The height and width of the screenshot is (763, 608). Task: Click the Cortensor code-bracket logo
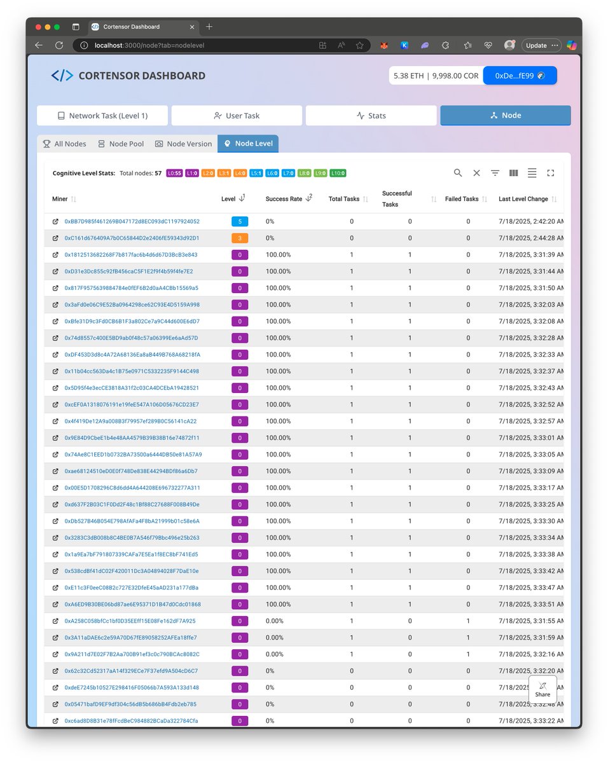point(62,76)
